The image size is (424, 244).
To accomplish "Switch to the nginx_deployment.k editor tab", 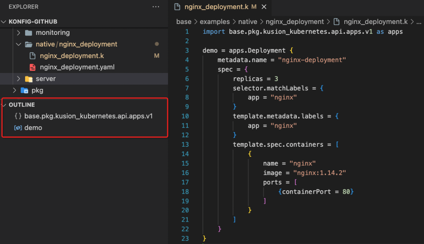I will [x=216, y=7].
